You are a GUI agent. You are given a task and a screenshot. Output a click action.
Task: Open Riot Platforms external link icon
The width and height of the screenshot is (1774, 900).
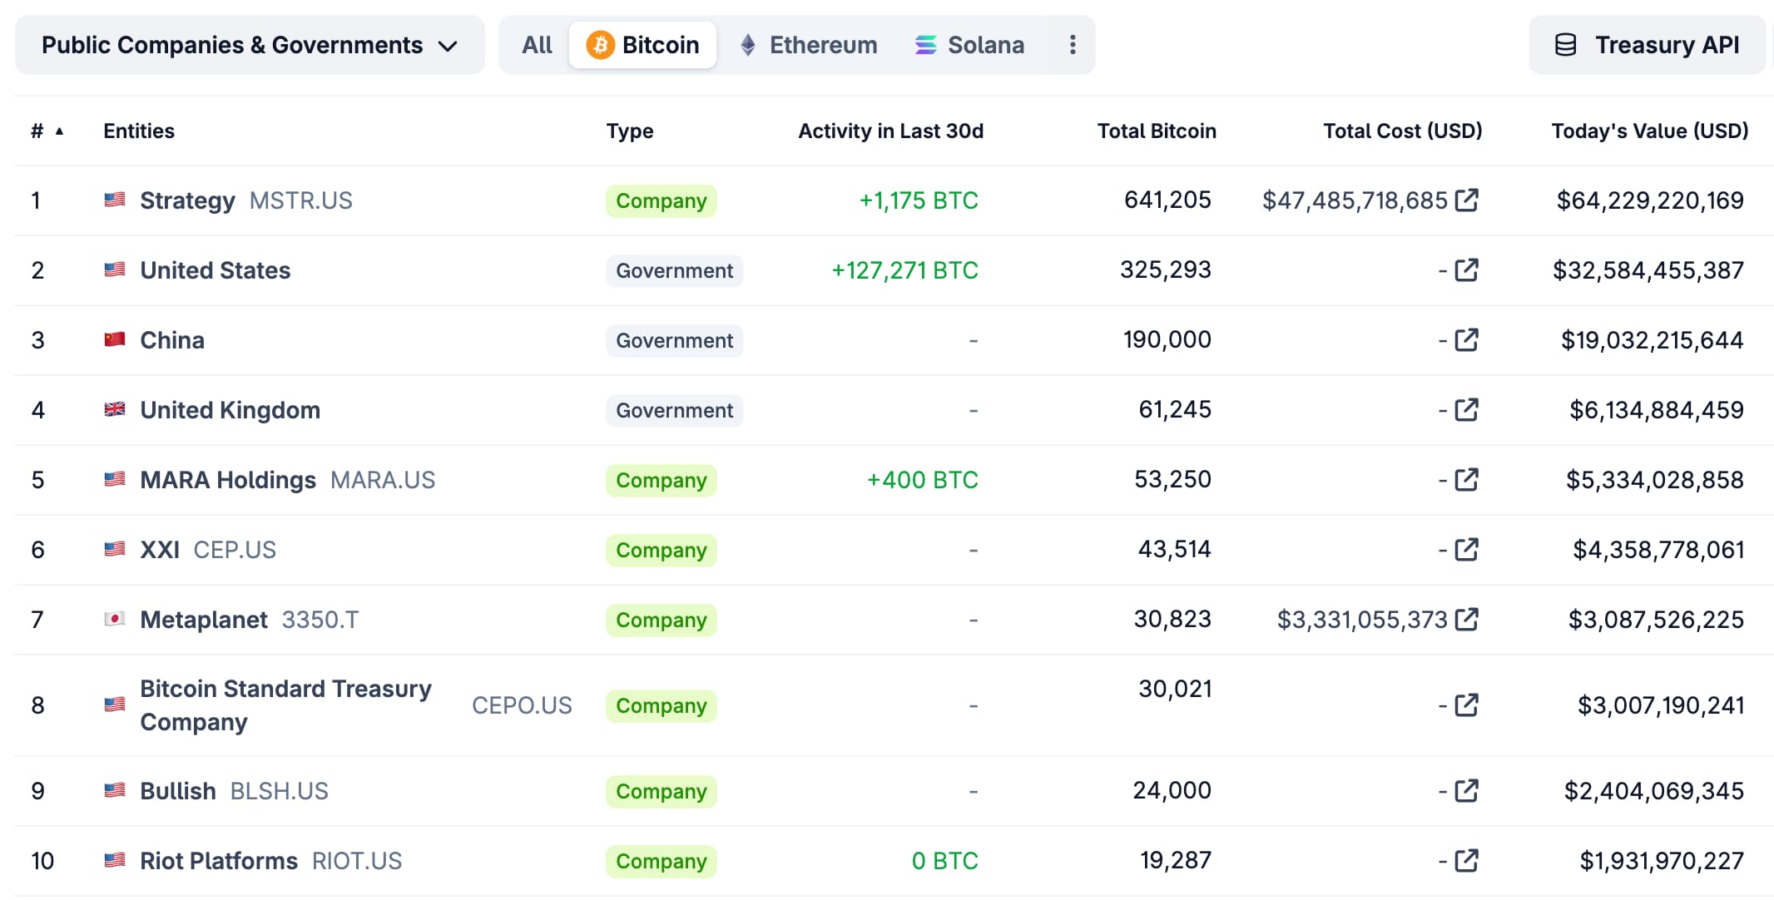point(1466,860)
